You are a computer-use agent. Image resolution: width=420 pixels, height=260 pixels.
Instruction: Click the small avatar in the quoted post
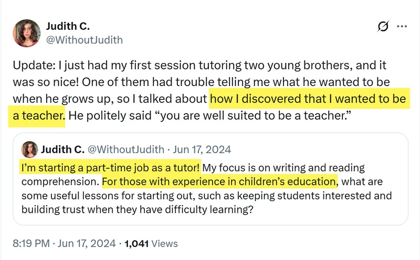30,149
